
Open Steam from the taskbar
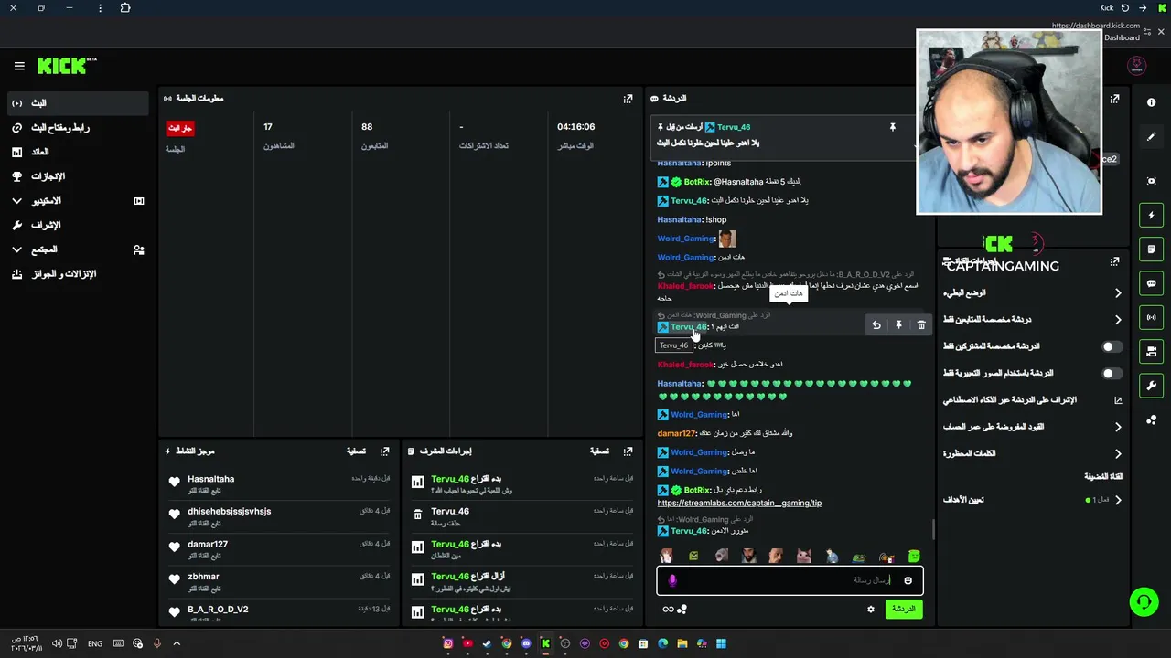click(x=487, y=643)
